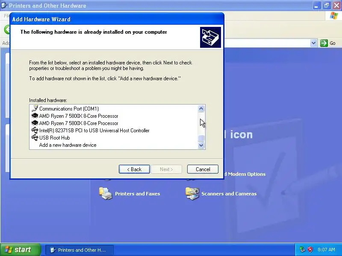Expand the address bar dropdown arrow
This screenshot has height=256, width=342.
coord(313,43)
